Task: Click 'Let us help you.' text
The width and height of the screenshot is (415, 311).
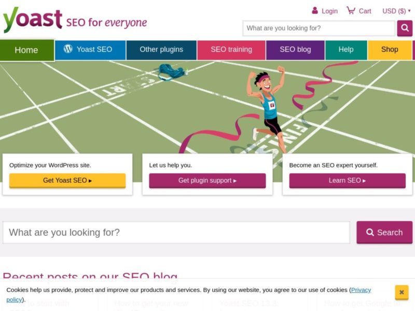Action: 171,165
